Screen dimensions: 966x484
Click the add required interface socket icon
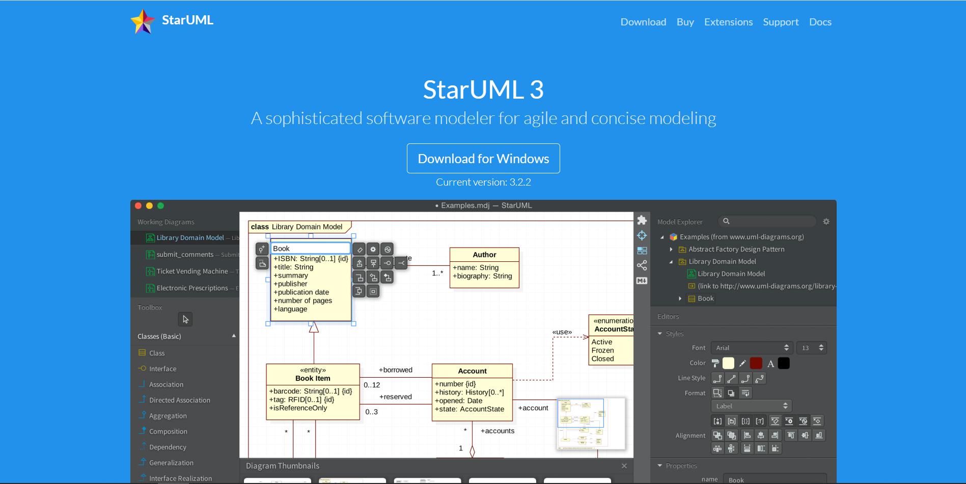401,263
